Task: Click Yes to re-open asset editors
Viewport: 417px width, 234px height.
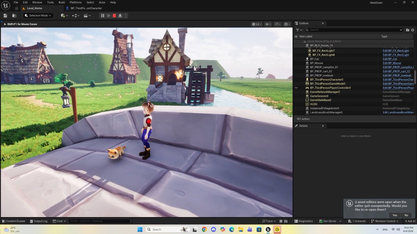Action: [395, 215]
